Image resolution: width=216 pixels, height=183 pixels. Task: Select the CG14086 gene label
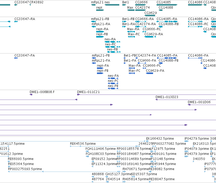[x=195, y=2]
